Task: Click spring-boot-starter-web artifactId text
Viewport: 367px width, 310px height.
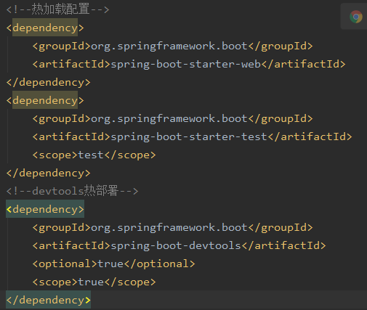Action: [x=185, y=64]
